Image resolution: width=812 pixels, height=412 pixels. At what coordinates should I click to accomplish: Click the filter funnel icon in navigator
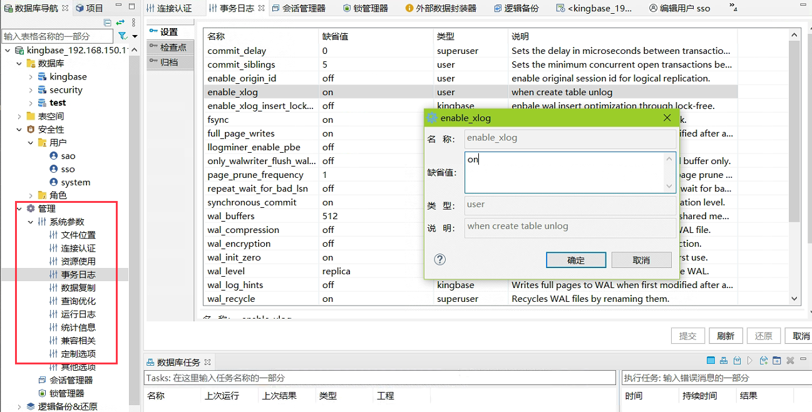pos(123,36)
